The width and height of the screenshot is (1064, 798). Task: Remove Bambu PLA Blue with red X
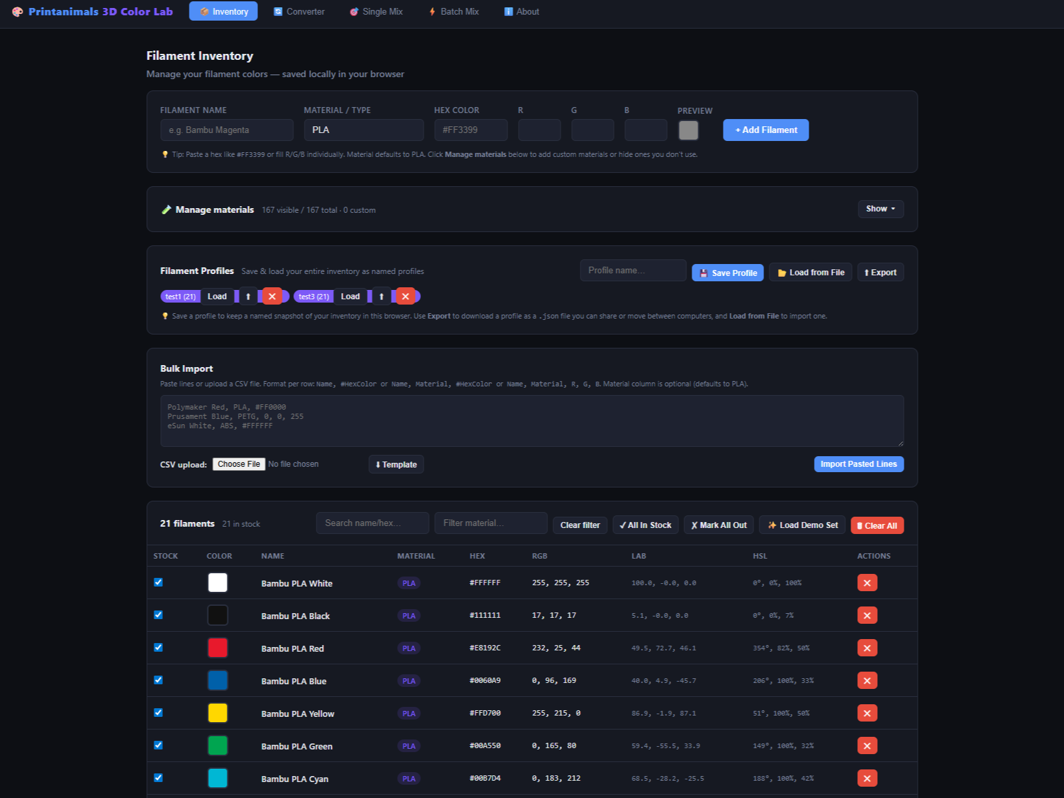pyautogui.click(x=867, y=681)
